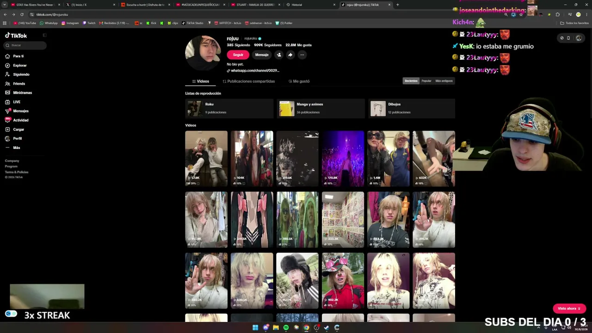This screenshot has height=333, width=592.
Task: Switch to the Historial tab
Action: pos(310,5)
